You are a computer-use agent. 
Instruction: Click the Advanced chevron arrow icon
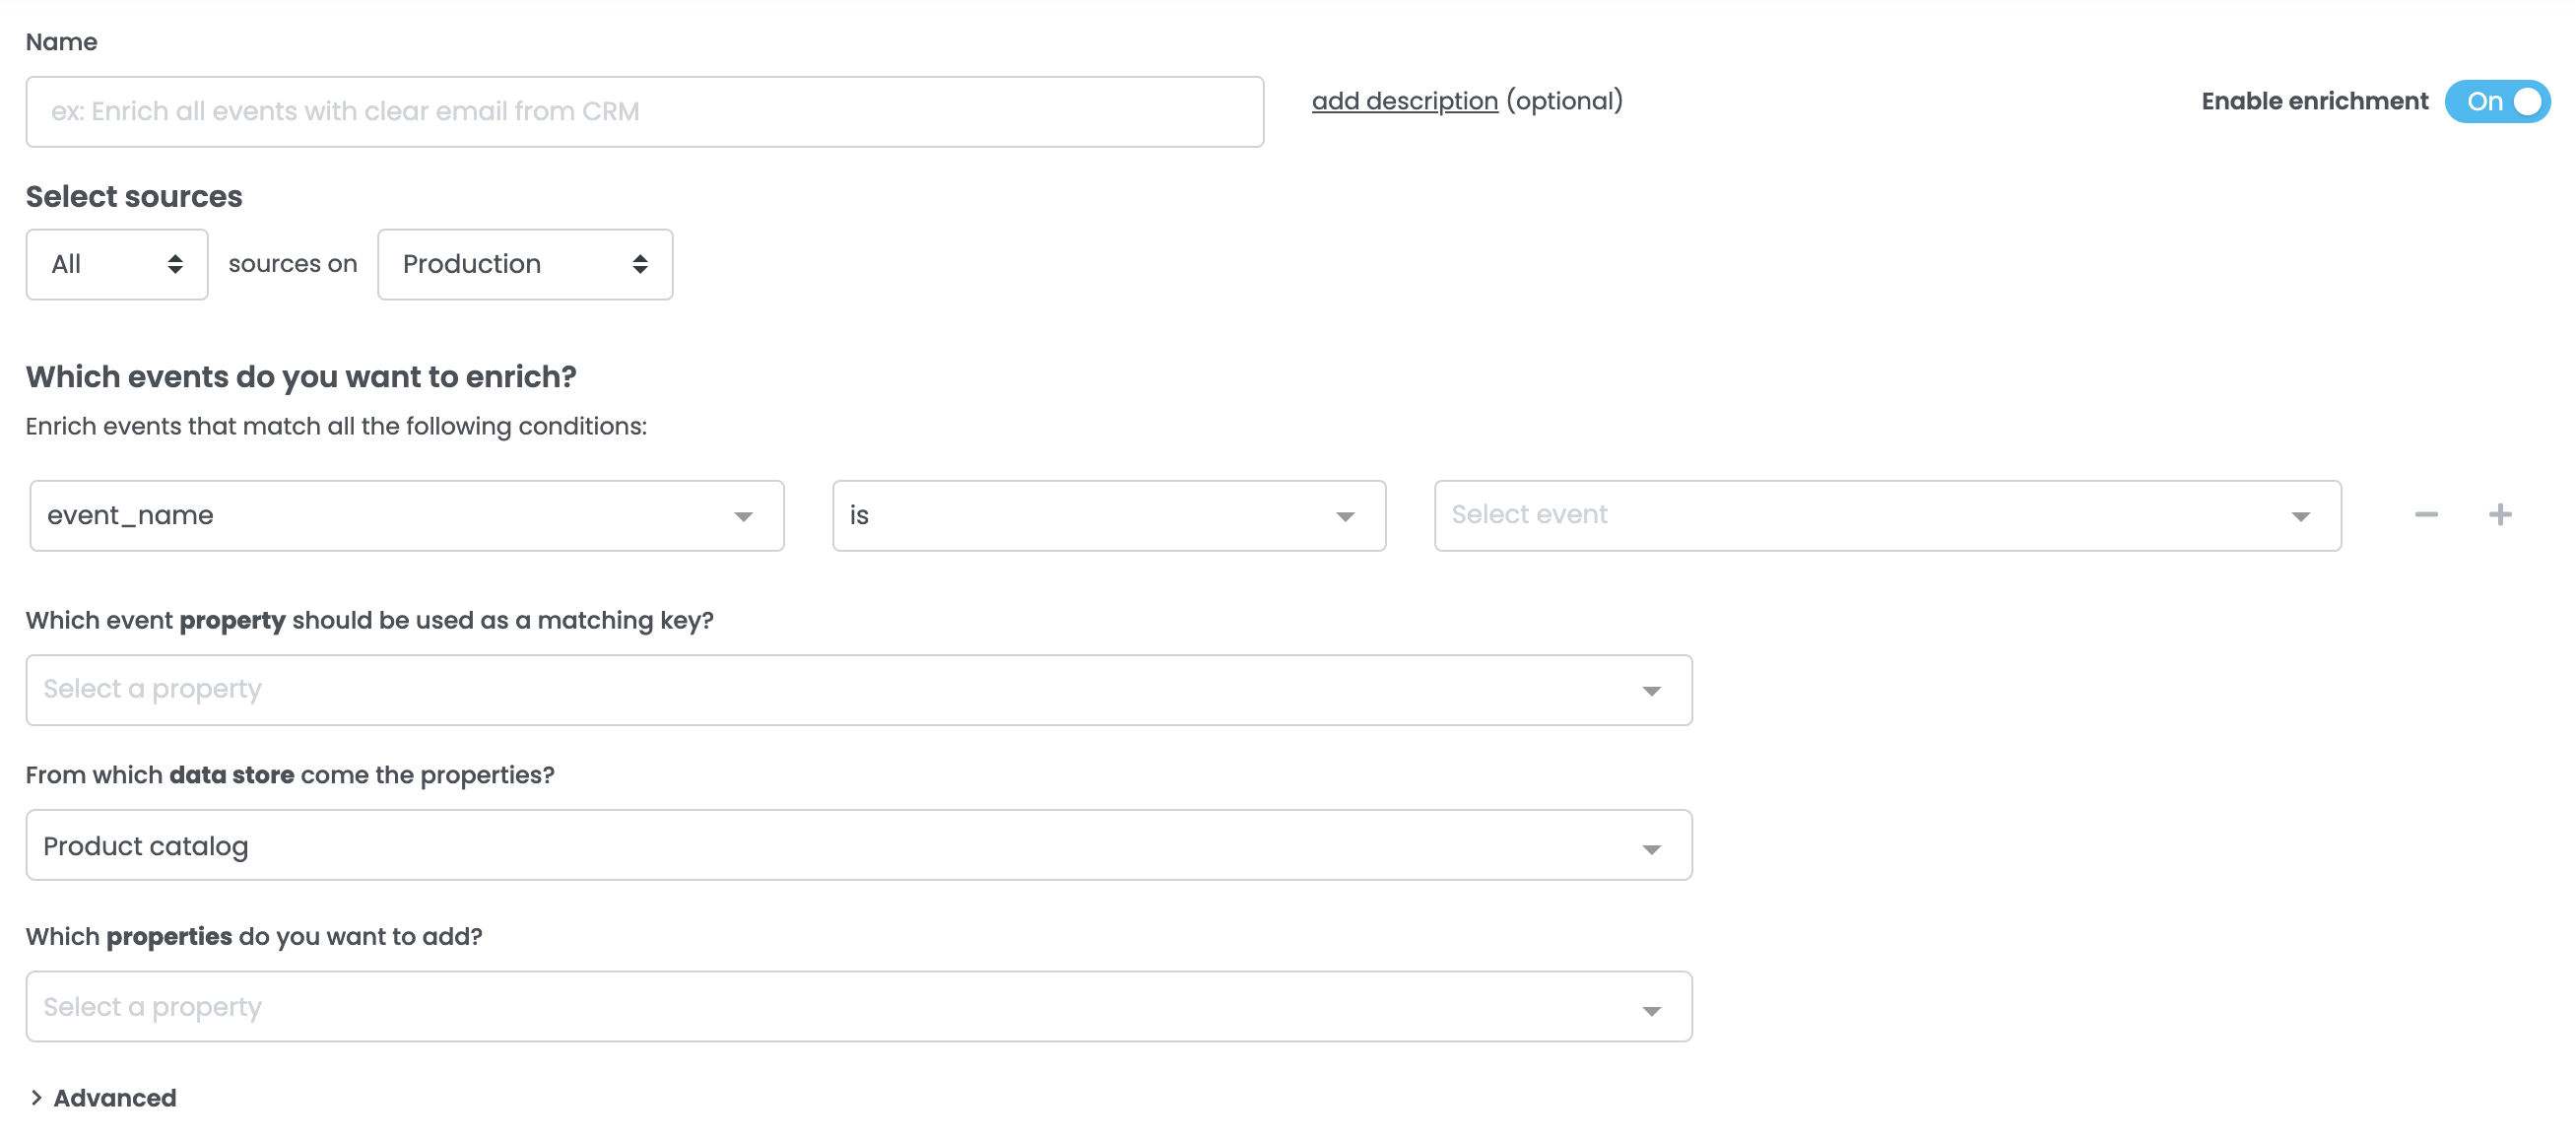pyautogui.click(x=36, y=1097)
